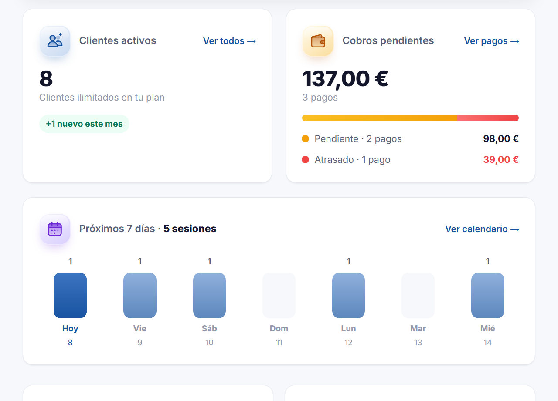Click the date number 12
The height and width of the screenshot is (401, 558).
[x=348, y=343]
